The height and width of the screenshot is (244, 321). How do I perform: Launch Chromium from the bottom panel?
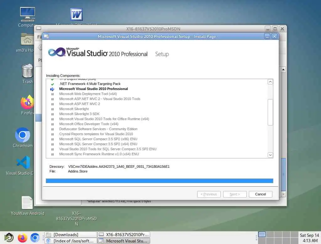(x=35, y=238)
